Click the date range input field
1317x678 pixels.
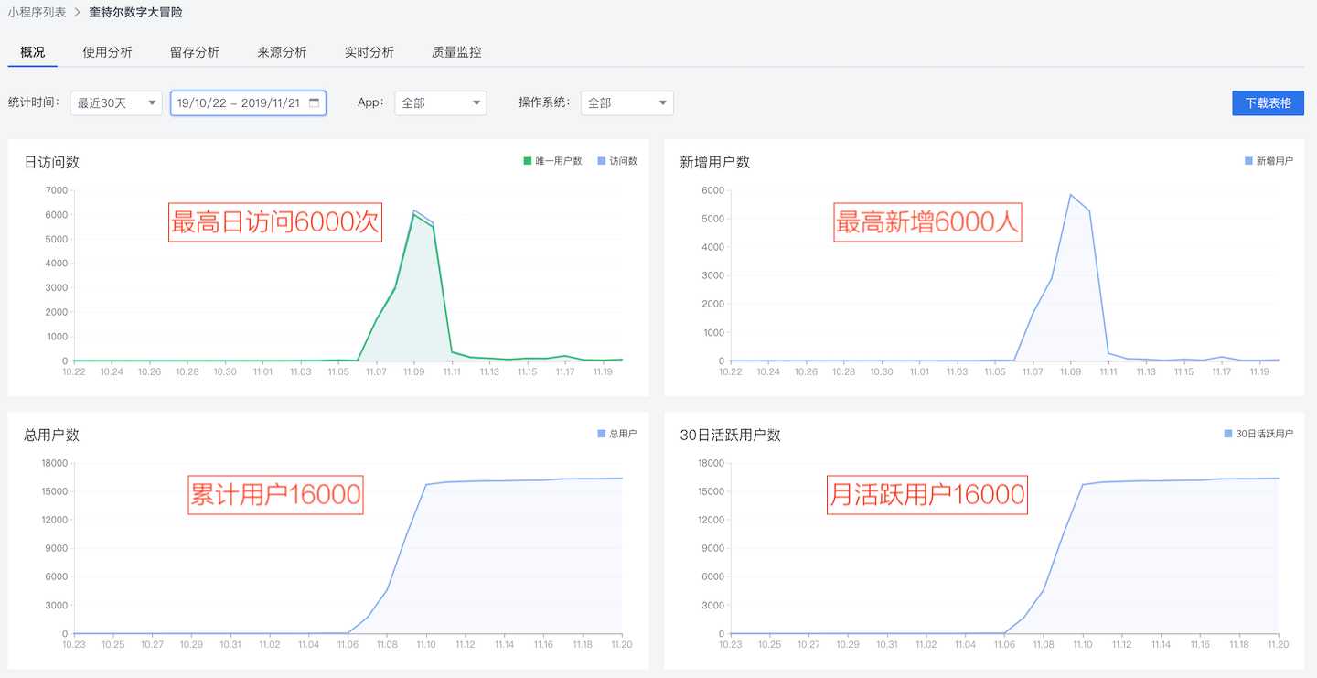pos(248,103)
